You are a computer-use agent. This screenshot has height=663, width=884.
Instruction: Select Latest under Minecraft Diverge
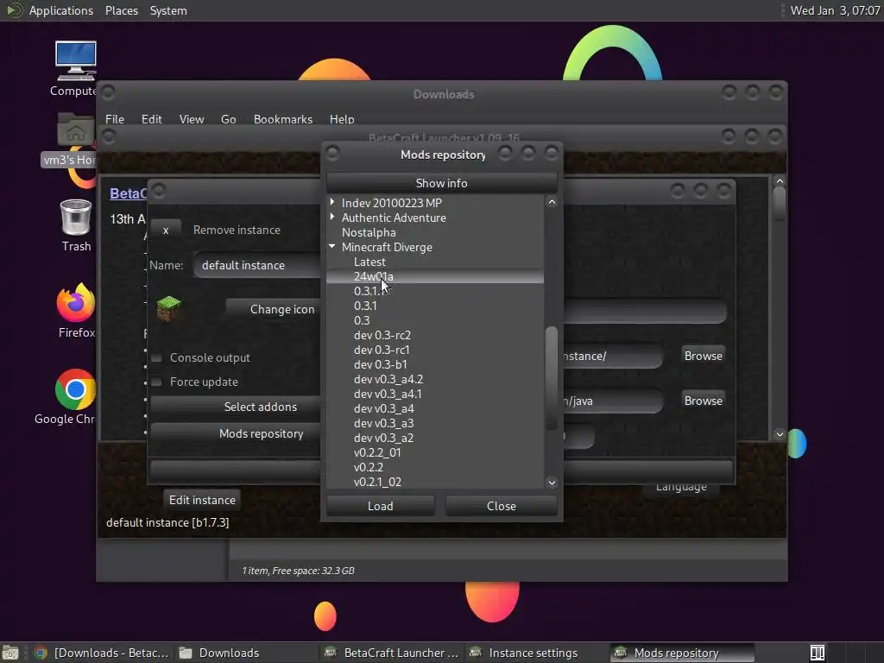[369, 262]
